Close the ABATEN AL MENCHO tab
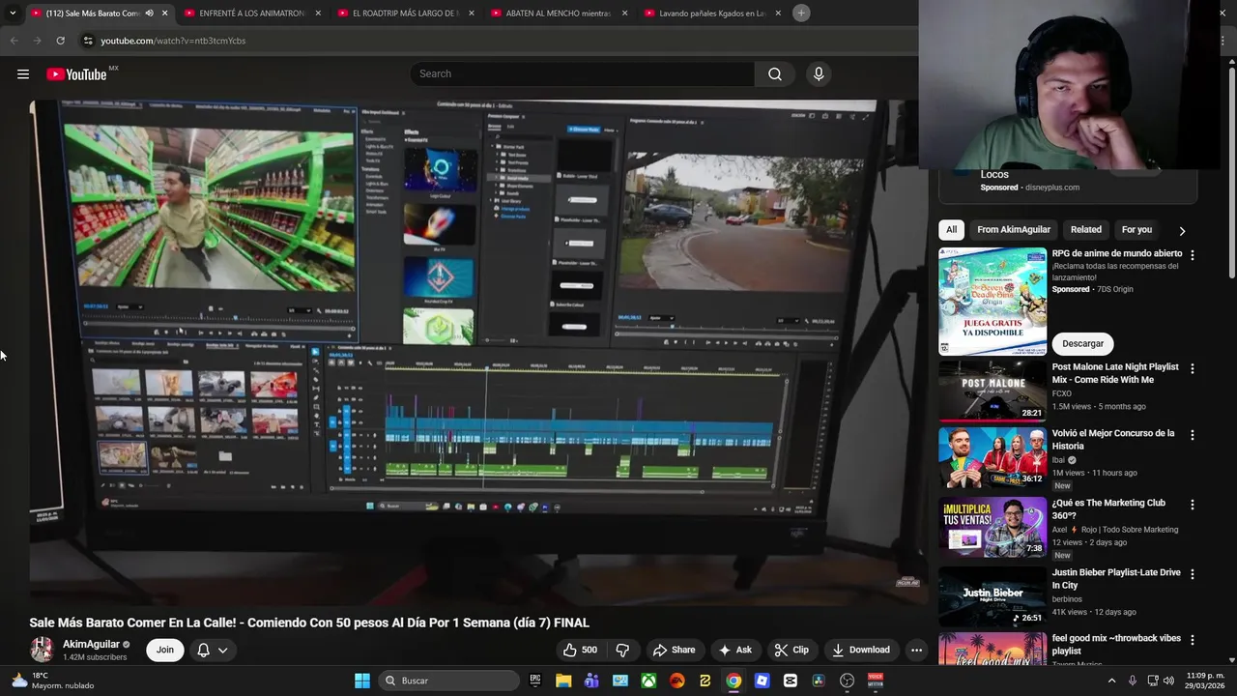 point(624,14)
